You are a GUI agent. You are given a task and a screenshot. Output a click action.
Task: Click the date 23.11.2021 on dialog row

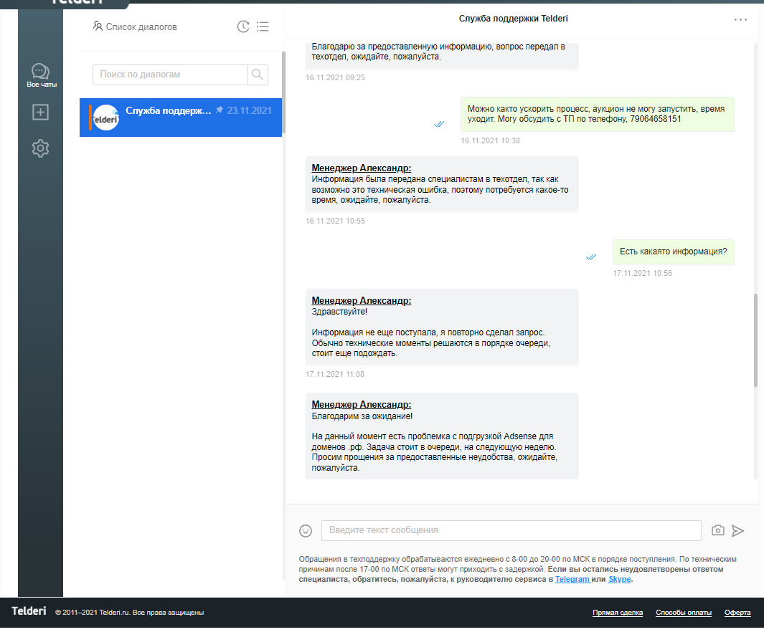point(249,110)
